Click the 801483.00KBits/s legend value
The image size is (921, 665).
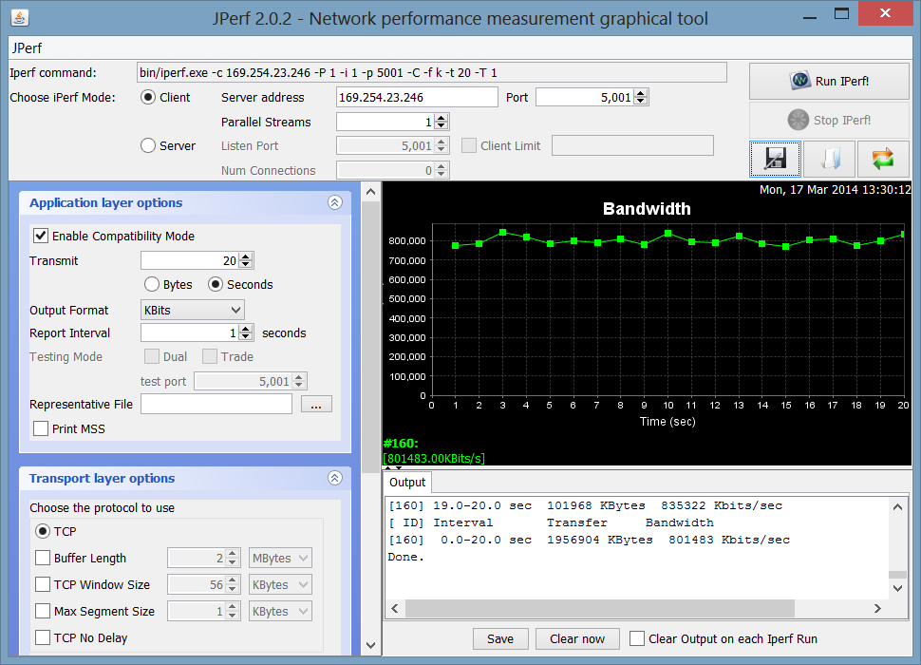click(x=434, y=458)
